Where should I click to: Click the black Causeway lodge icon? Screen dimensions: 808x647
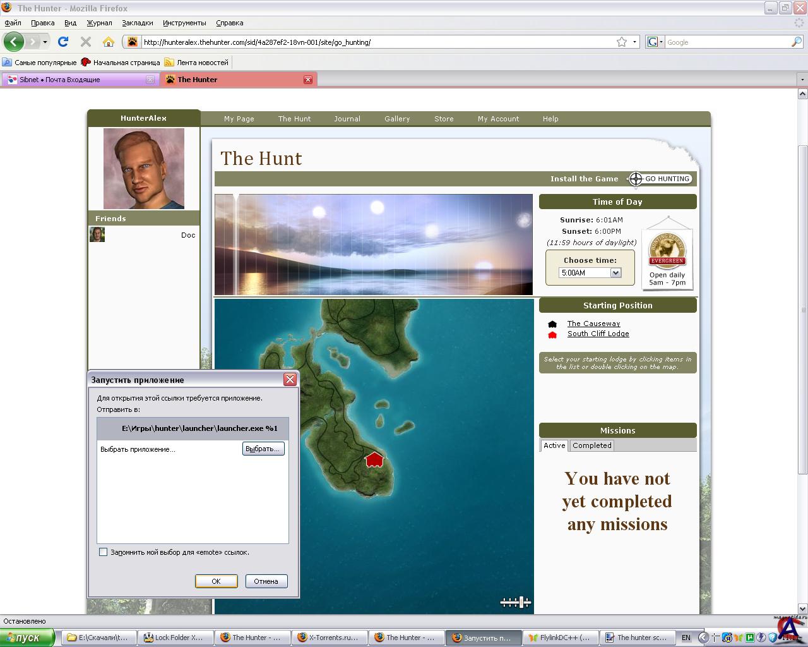(552, 324)
